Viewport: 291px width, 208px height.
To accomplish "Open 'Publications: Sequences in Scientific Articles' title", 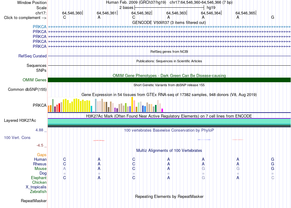I will (x=169, y=61).
